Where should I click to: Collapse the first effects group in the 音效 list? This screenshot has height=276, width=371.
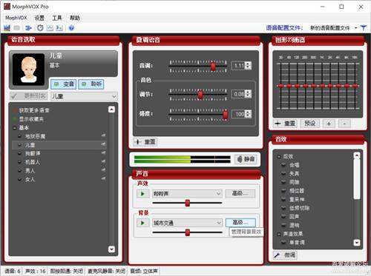click(279, 156)
